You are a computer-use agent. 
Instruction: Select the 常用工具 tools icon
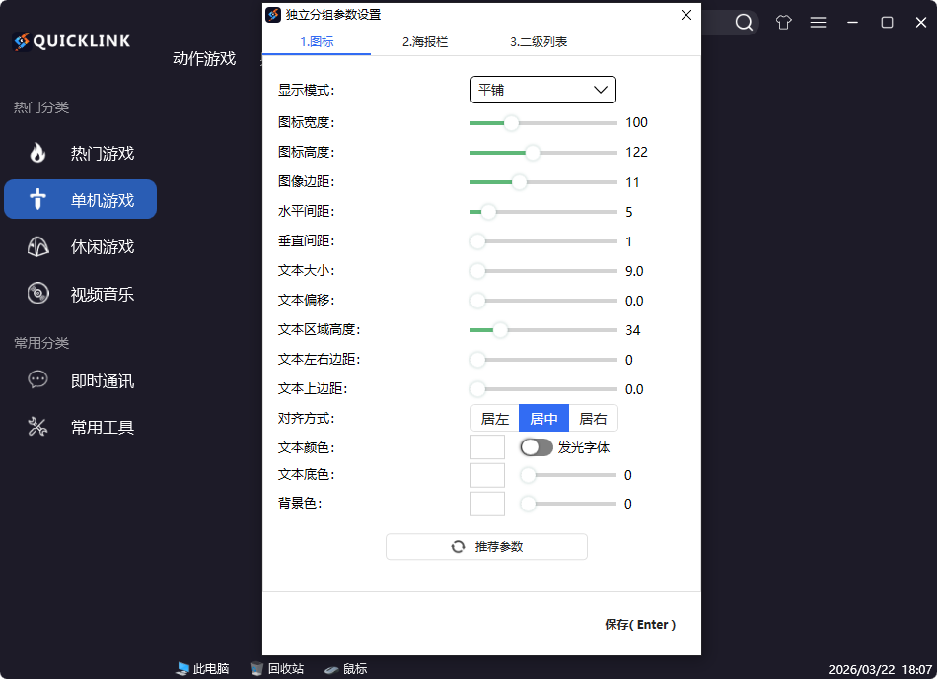coord(36,427)
